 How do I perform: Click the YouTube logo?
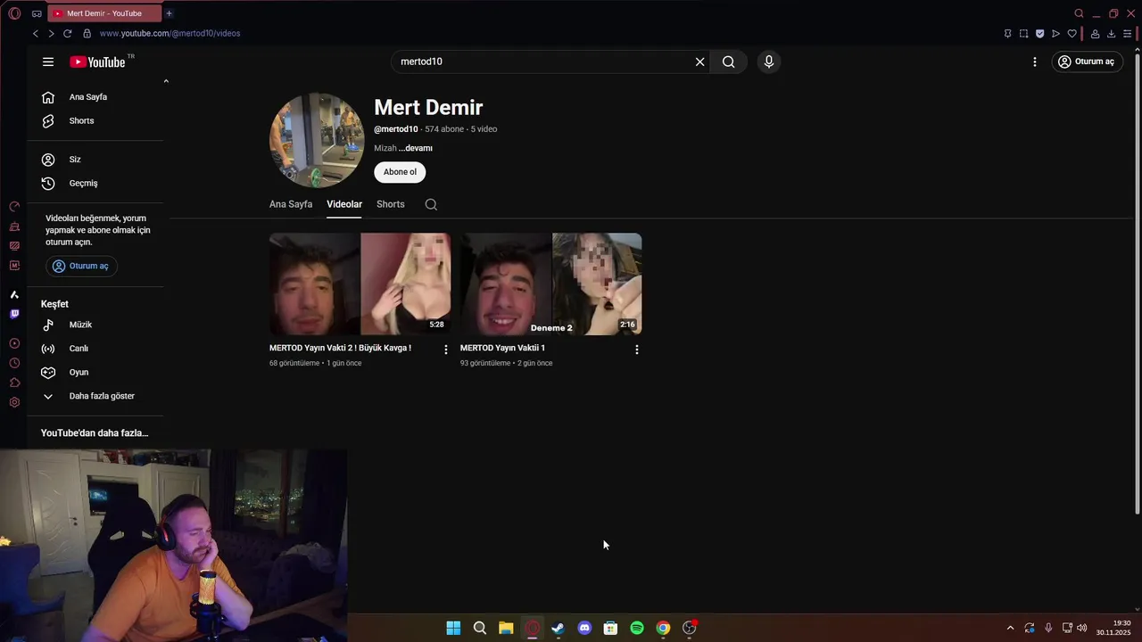(98, 62)
